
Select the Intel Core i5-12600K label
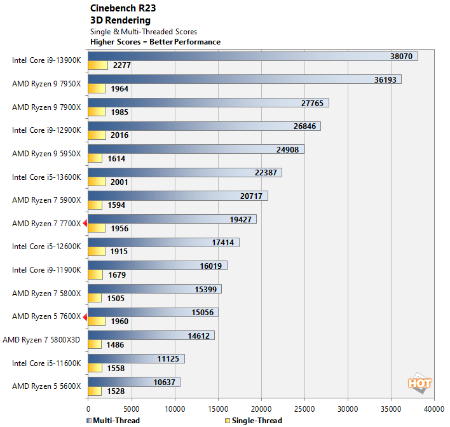pos(46,247)
